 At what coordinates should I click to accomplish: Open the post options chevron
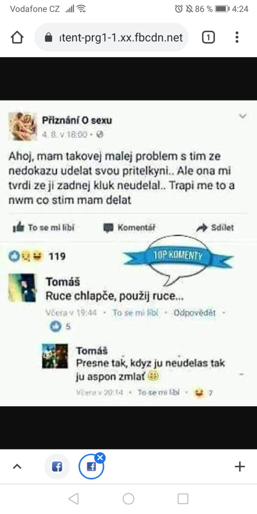(x=243, y=116)
